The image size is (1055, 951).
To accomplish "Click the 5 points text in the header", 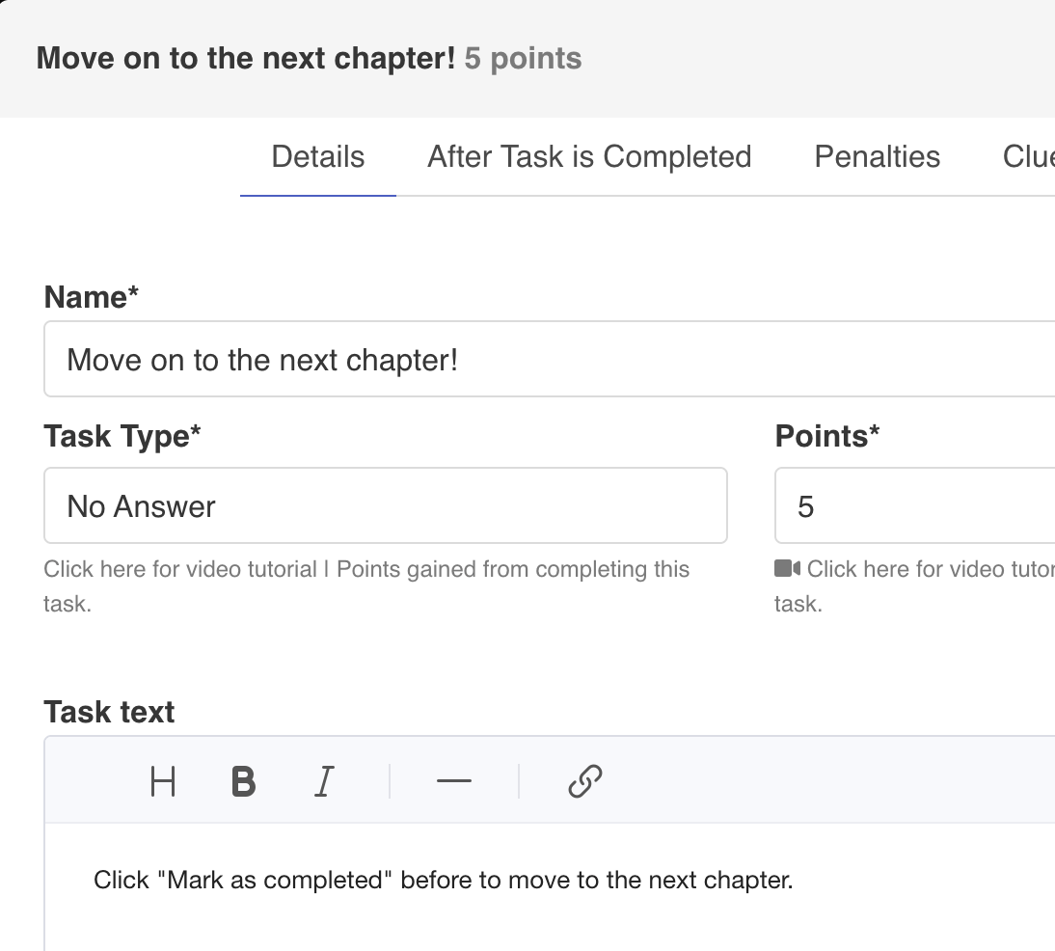I will [x=523, y=59].
